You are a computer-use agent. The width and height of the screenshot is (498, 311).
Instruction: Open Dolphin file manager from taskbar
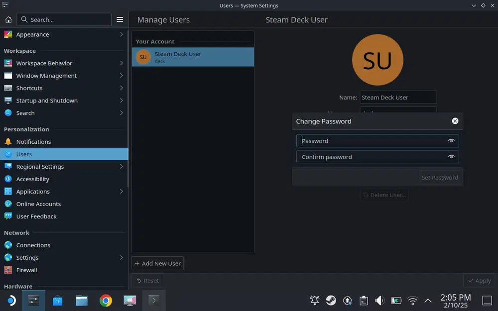click(x=82, y=300)
